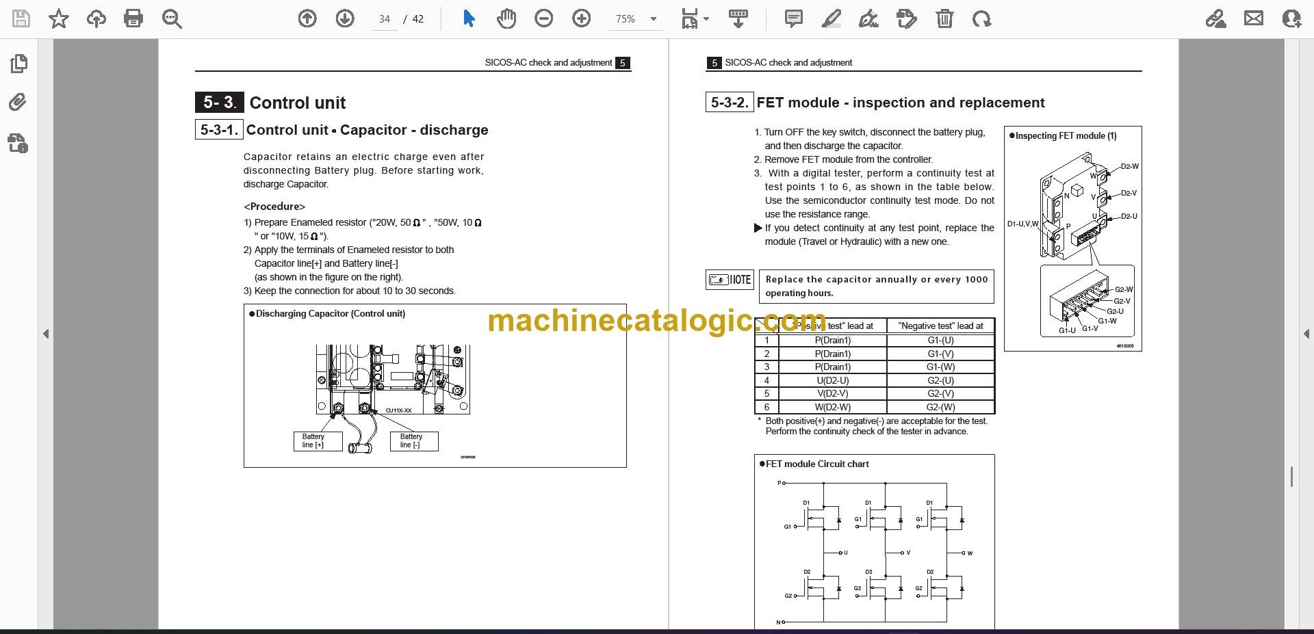Click the "Control unit" heading text
The image size is (1314, 634).
298,103
